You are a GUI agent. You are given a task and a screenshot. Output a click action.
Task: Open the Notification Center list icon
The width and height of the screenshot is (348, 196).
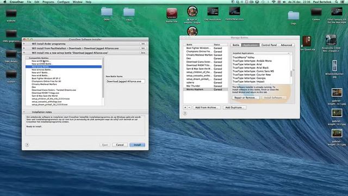point(343,2)
